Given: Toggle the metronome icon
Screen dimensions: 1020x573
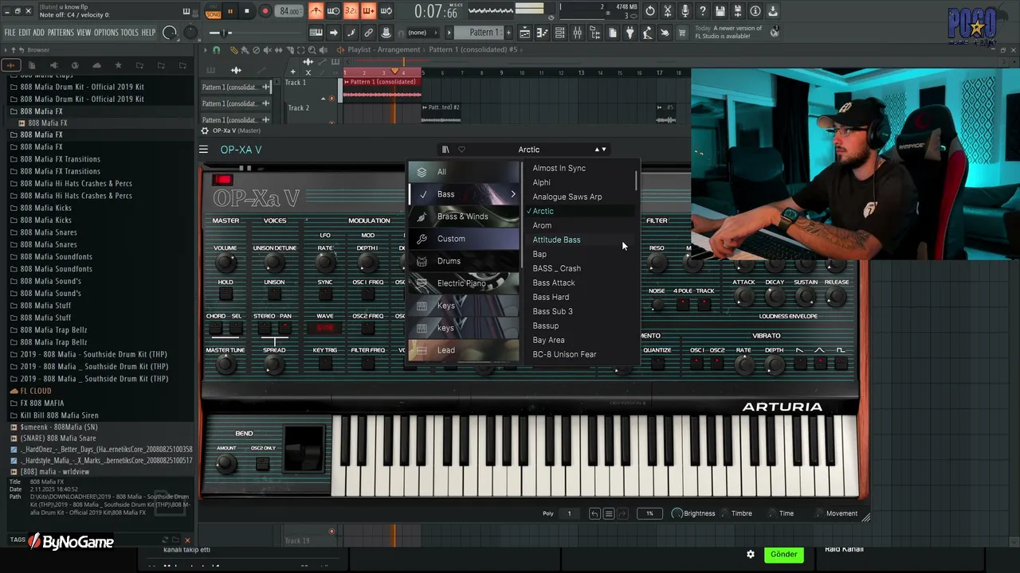Looking at the screenshot, I should (316, 11).
